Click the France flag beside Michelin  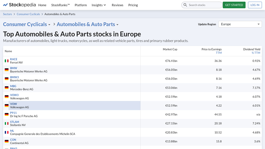(x=7, y=132)
